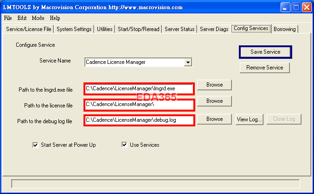Click the Remove Service button
The width and height of the screenshot is (314, 194).
tap(265, 68)
